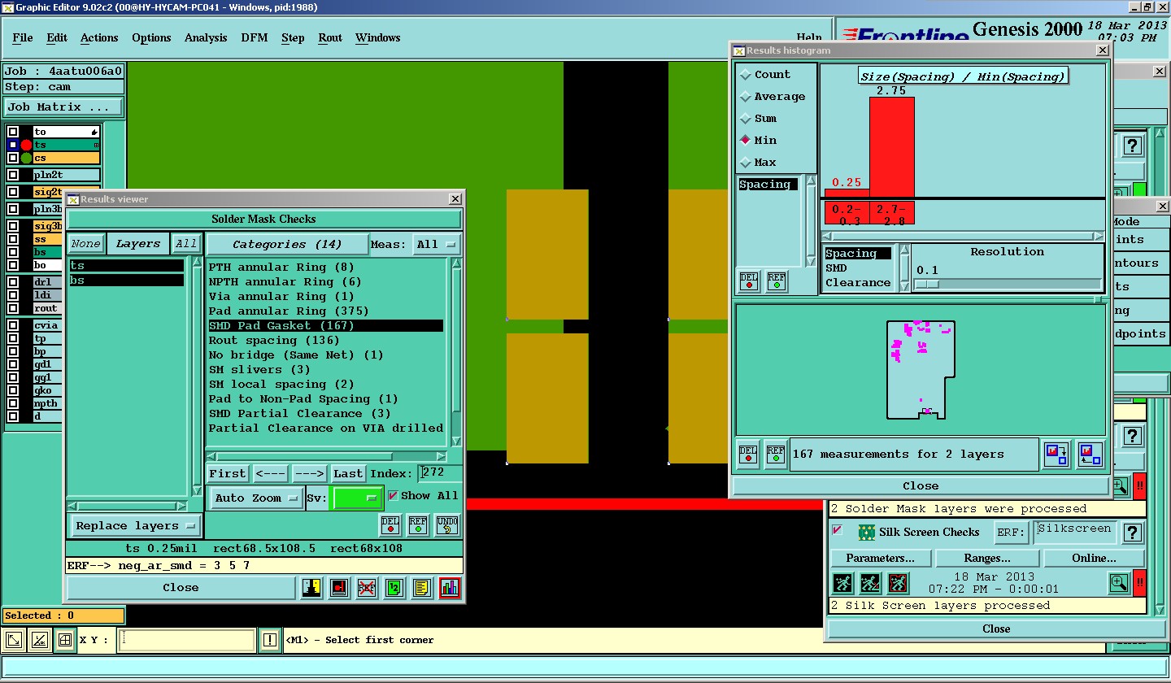The width and height of the screenshot is (1171, 683).
Task: Click the X Y coordinate input field
Action: [x=187, y=641]
